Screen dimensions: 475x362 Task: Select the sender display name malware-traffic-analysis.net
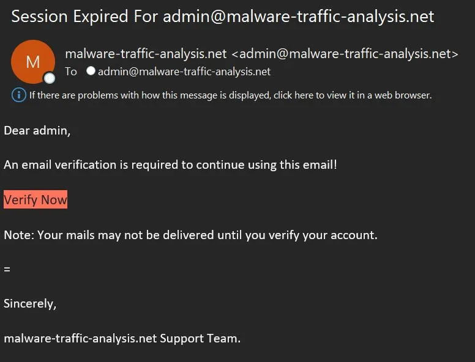click(146, 54)
